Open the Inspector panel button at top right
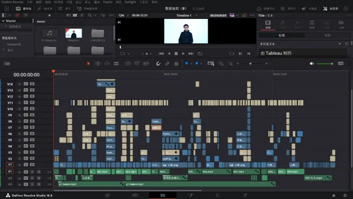353x199 pixels. click(331, 8)
